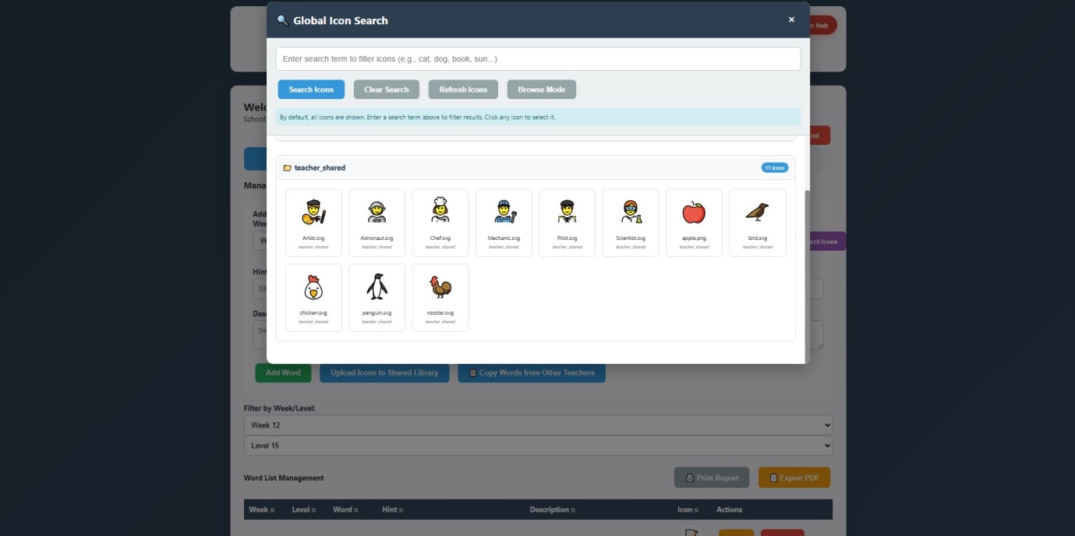Image resolution: width=1075 pixels, height=536 pixels.
Task: Switch to Browse Mode
Action: [x=542, y=89]
